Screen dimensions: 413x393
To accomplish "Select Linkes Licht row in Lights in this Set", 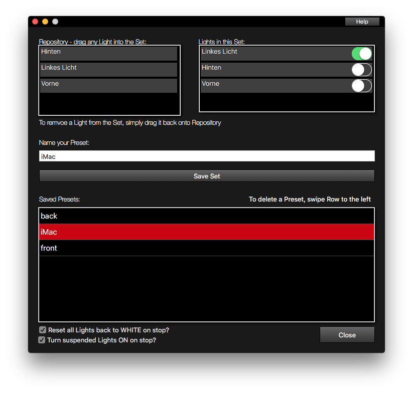I will click(287, 54).
